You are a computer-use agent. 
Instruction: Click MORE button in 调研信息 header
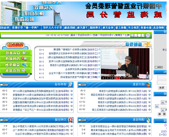[82, 120]
